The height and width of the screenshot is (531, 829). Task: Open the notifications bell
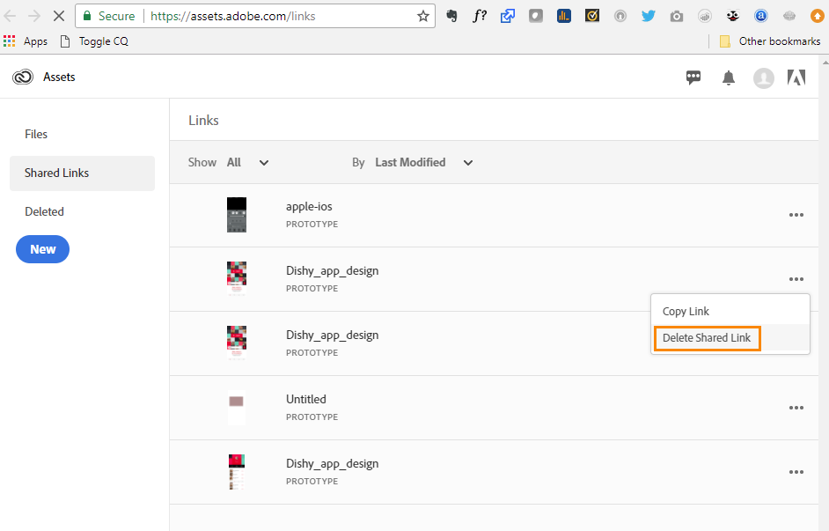[x=729, y=78]
